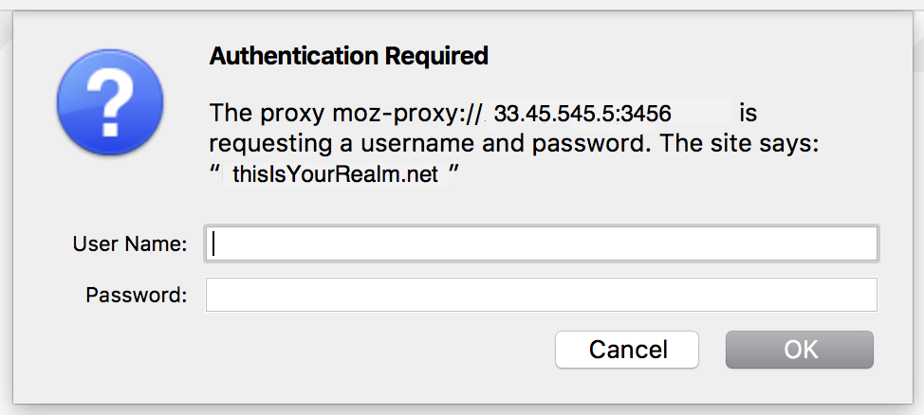Click 'The proxy' words in message
This screenshot has width=924, height=415.
(267, 114)
